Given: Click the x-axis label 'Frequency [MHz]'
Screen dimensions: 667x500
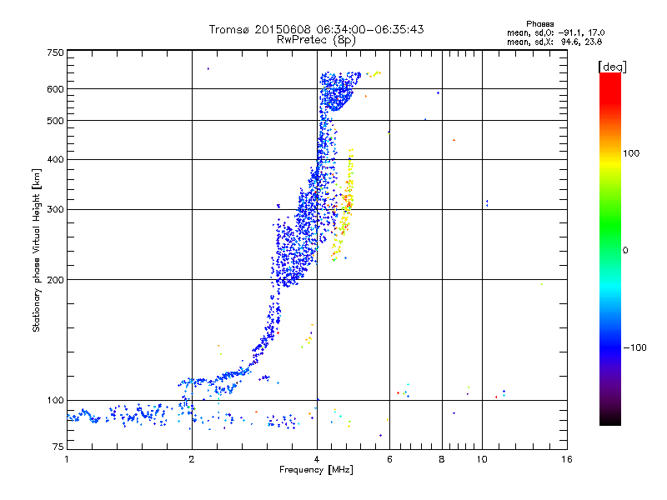Looking at the screenshot, I should [x=316, y=470].
